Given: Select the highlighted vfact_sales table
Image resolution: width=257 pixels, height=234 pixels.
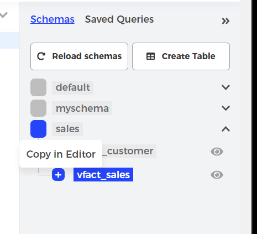Looking at the screenshot, I should tap(103, 175).
